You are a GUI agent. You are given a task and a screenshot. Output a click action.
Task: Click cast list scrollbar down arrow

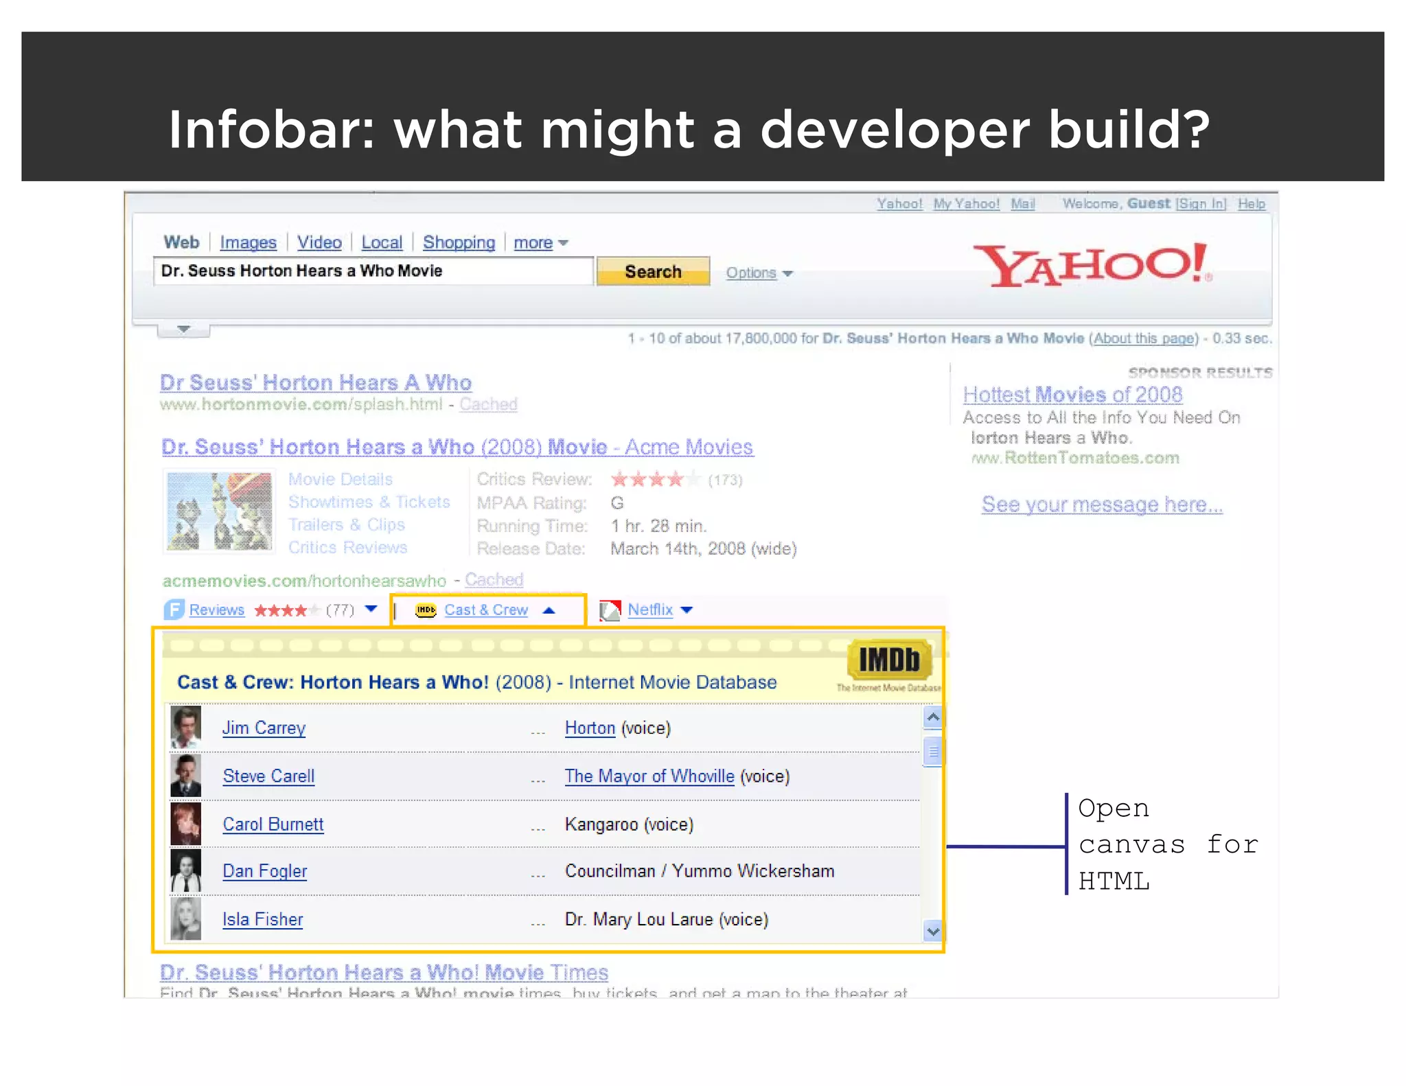pyautogui.click(x=932, y=932)
